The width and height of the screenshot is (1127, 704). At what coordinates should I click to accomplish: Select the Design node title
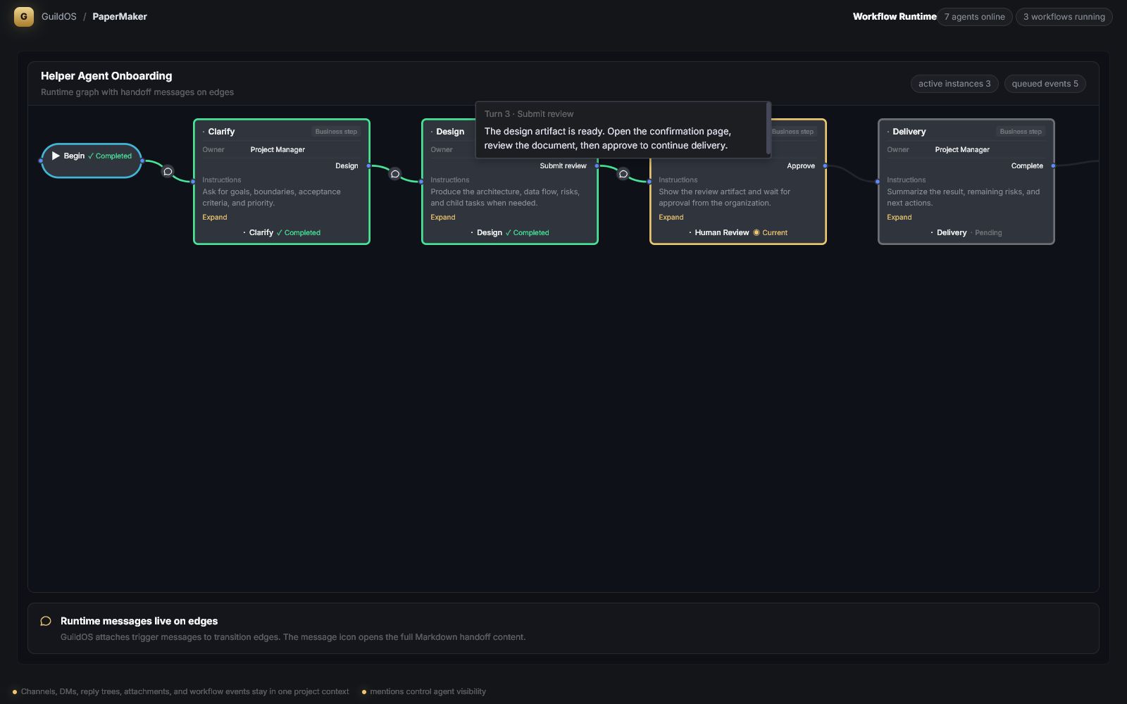[450, 132]
